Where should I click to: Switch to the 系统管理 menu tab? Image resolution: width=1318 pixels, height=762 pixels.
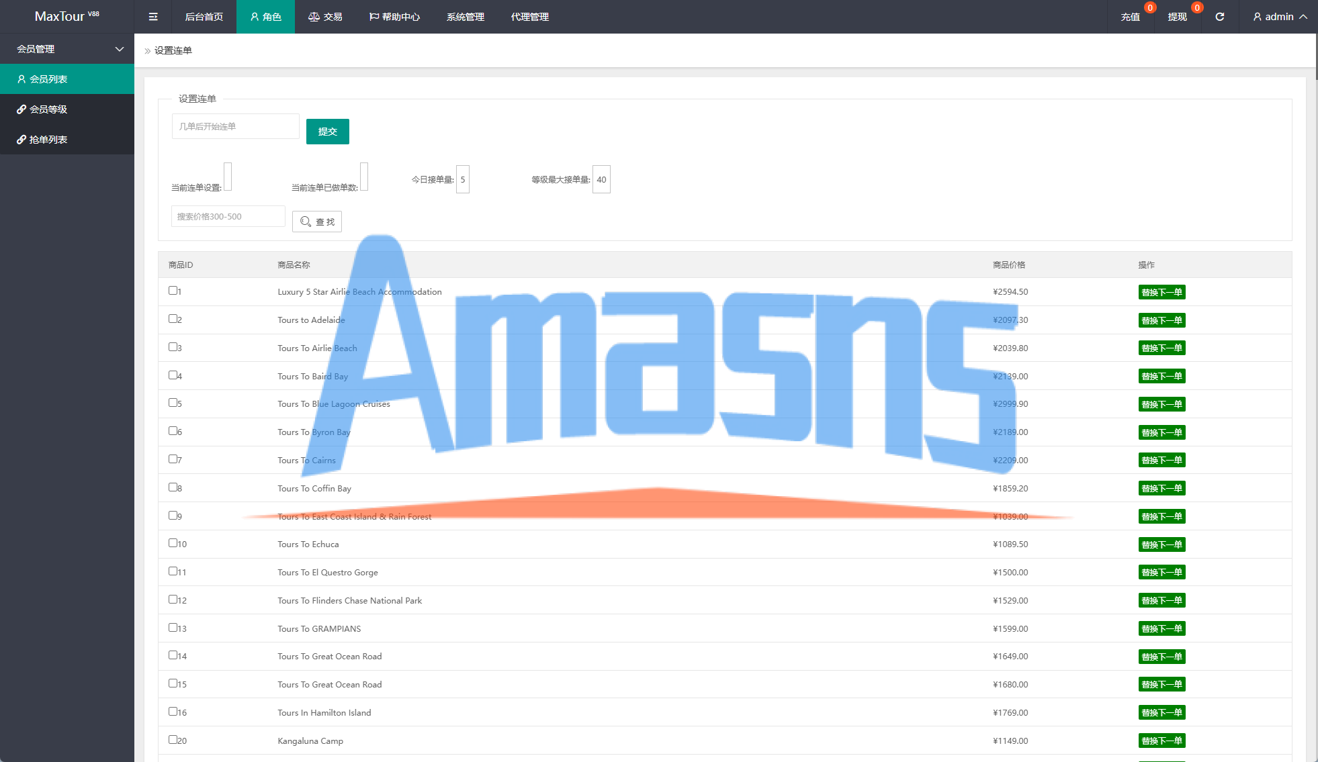[465, 17]
